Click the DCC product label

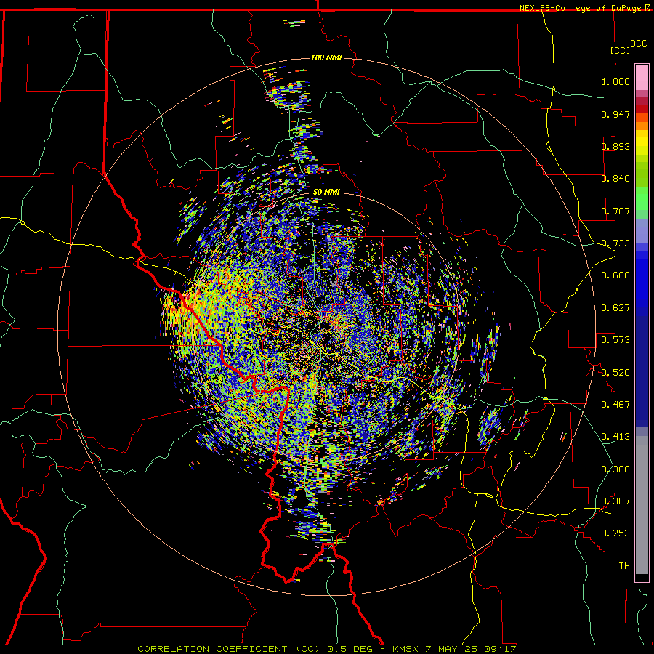click(638, 44)
